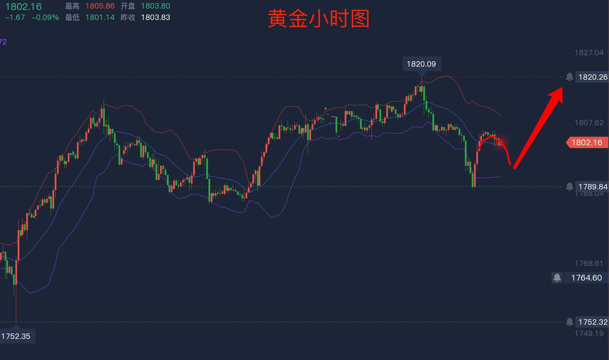Click the 最高 value 1805.86
Viewport: 609px width, 360px height.
[100, 6]
